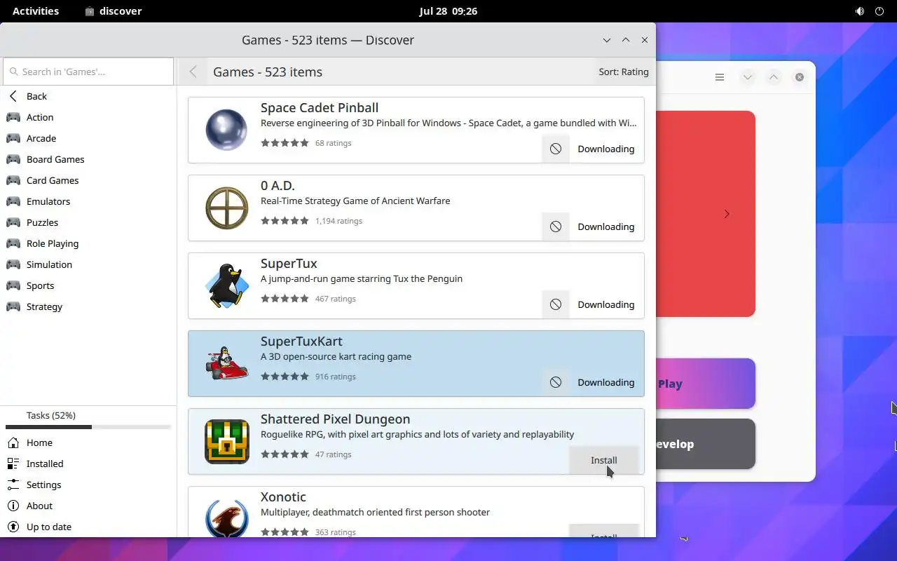Viewport: 897px width, 561px height.
Task: Click the back arrow in the header
Action: coord(193,72)
